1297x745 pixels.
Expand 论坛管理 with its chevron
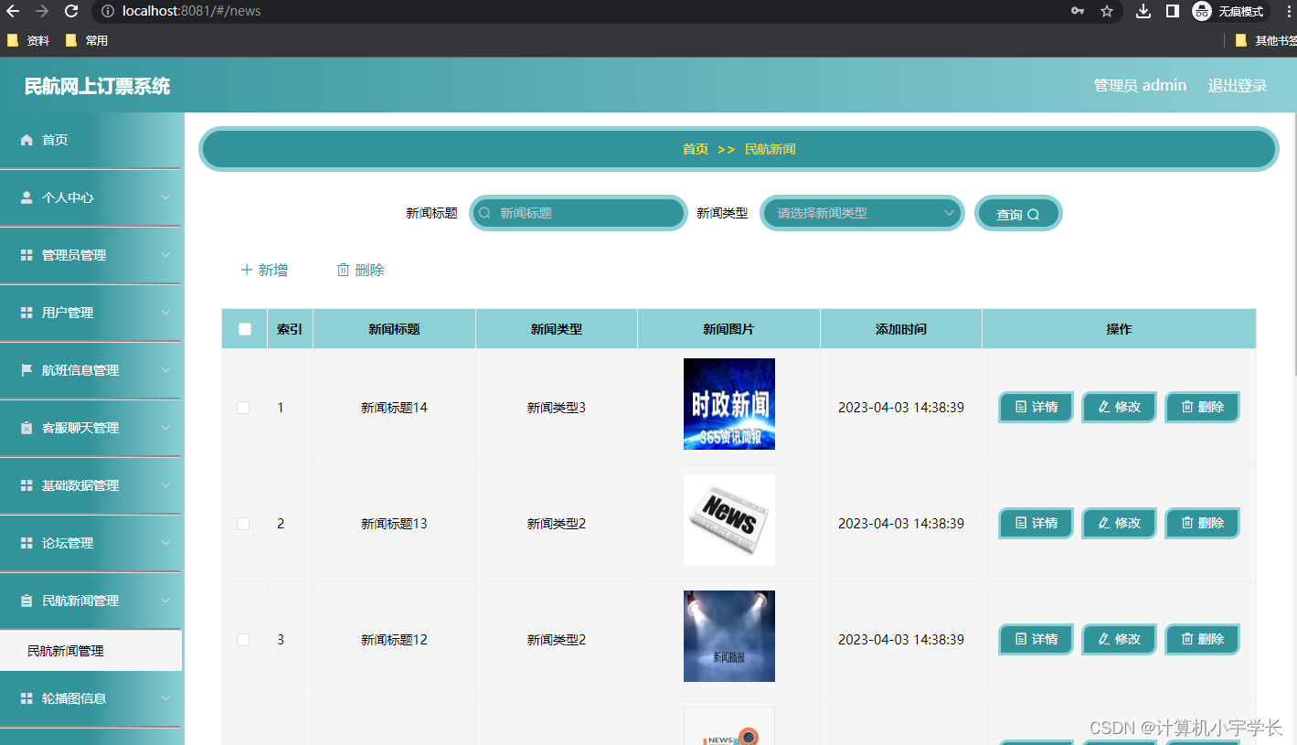pyautogui.click(x=165, y=543)
